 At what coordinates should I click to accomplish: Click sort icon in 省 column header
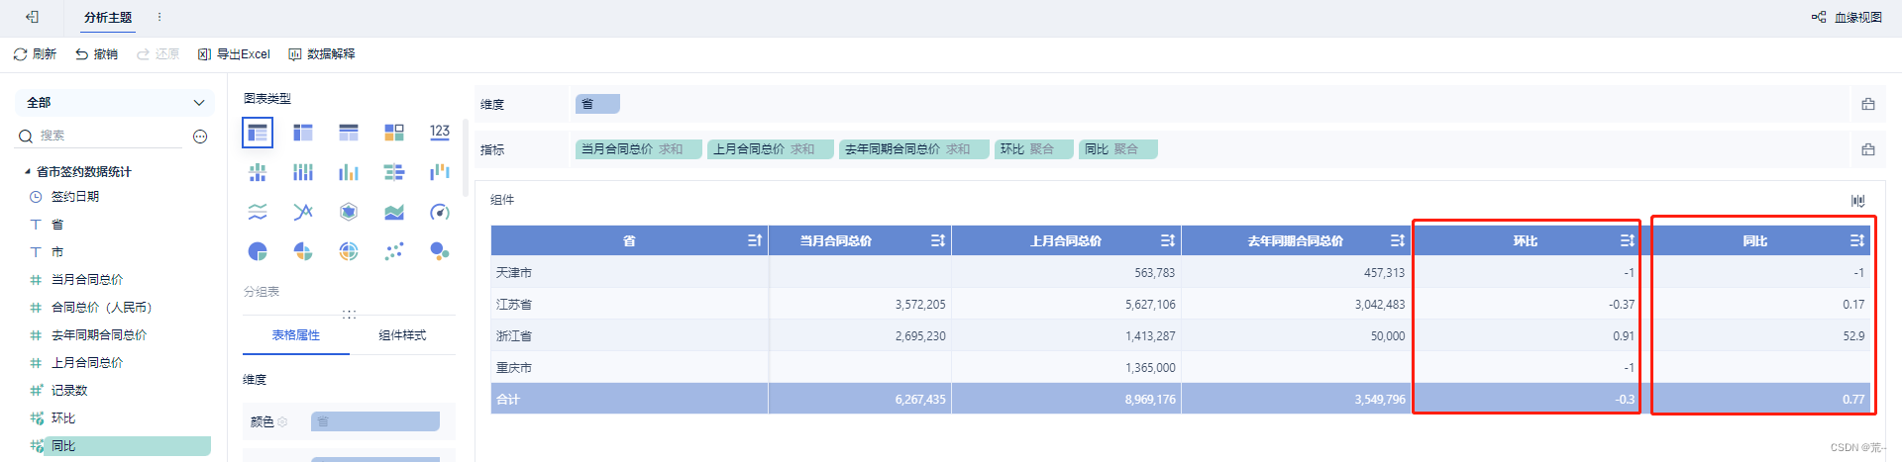click(x=755, y=240)
